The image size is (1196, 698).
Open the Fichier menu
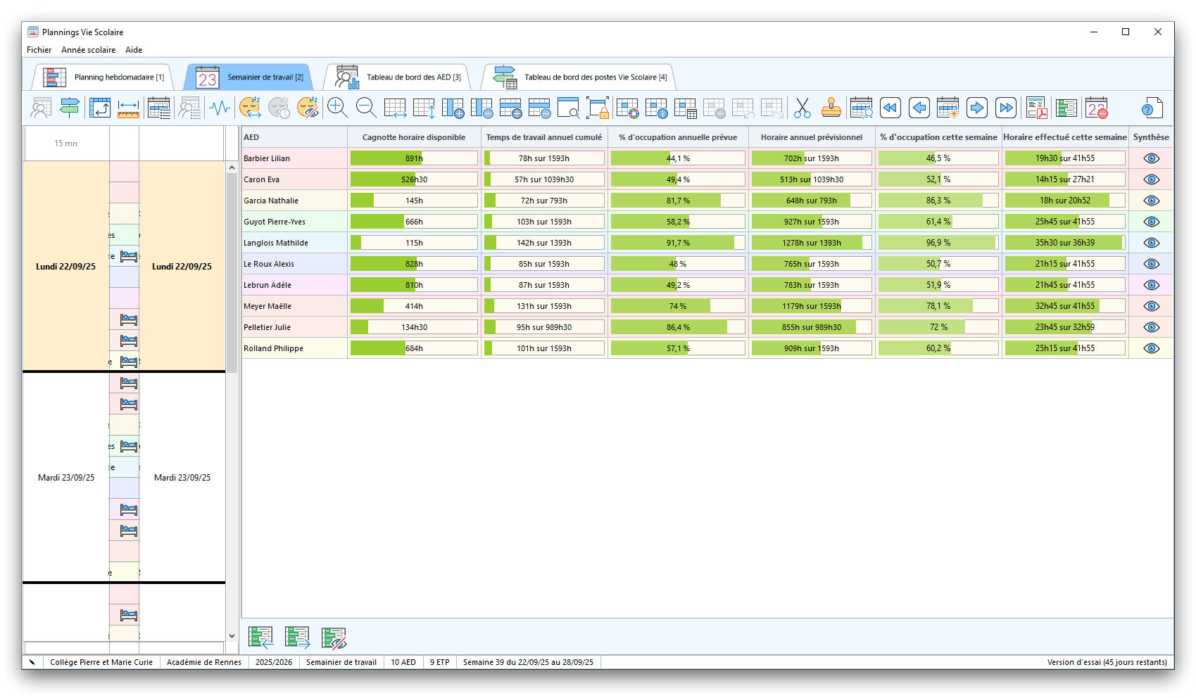tap(39, 50)
